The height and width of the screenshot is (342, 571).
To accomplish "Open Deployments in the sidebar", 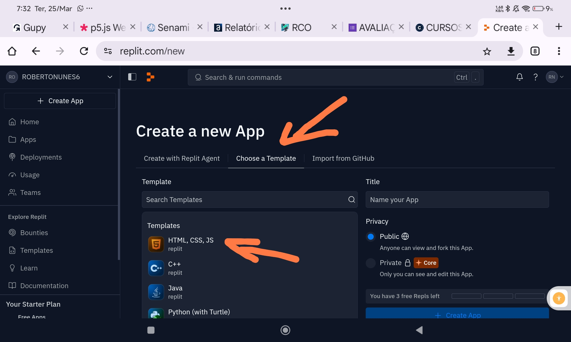I will (41, 157).
